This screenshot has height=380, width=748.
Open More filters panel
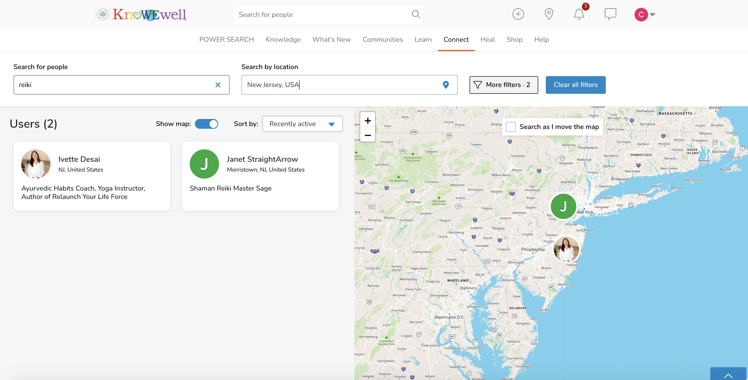[x=503, y=85]
